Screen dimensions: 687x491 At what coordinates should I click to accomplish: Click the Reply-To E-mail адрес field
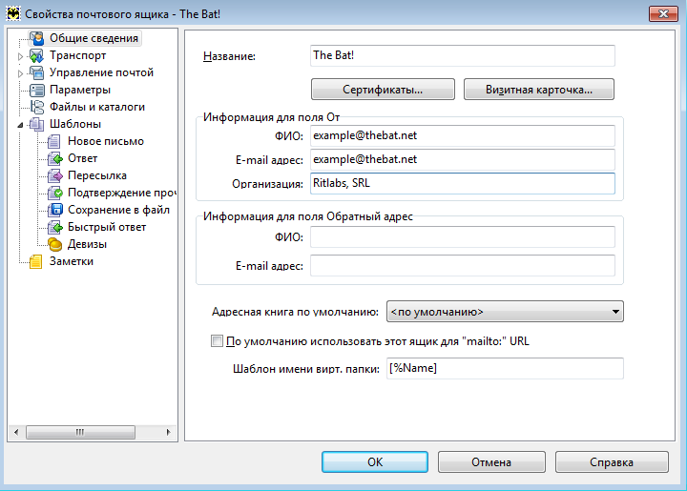pyautogui.click(x=463, y=266)
